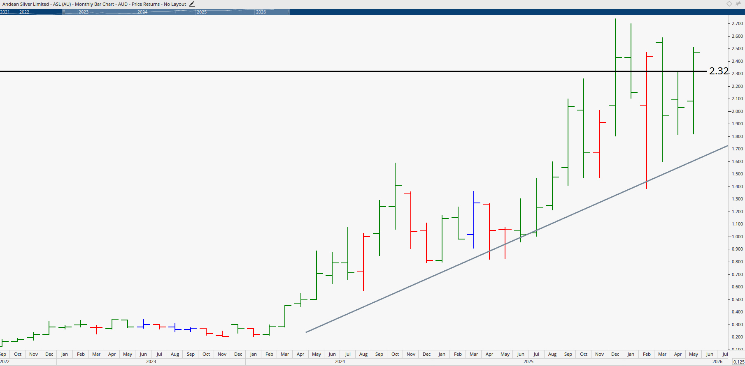Select the black horizontal line at 2.32
This screenshot has height=366, width=745.
click(354, 71)
